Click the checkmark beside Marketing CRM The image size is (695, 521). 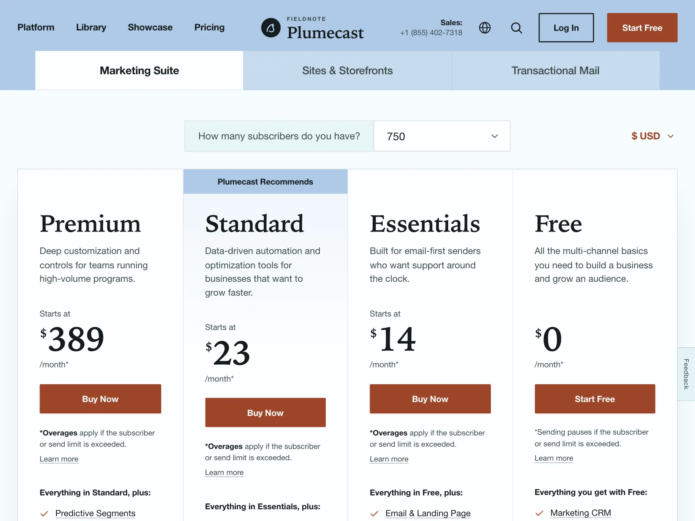tap(539, 513)
